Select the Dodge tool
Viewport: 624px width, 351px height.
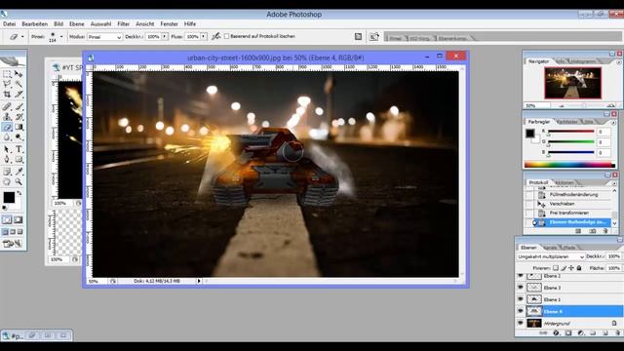pos(19,137)
